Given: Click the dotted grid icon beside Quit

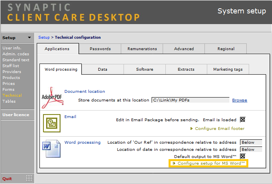Looking at the screenshot, I should 29,178.
